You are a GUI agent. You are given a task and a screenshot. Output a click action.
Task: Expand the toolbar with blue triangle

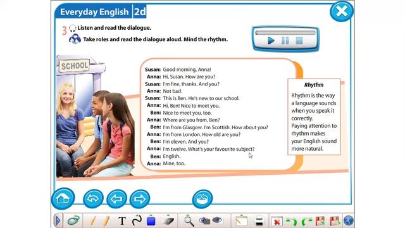(x=58, y=221)
